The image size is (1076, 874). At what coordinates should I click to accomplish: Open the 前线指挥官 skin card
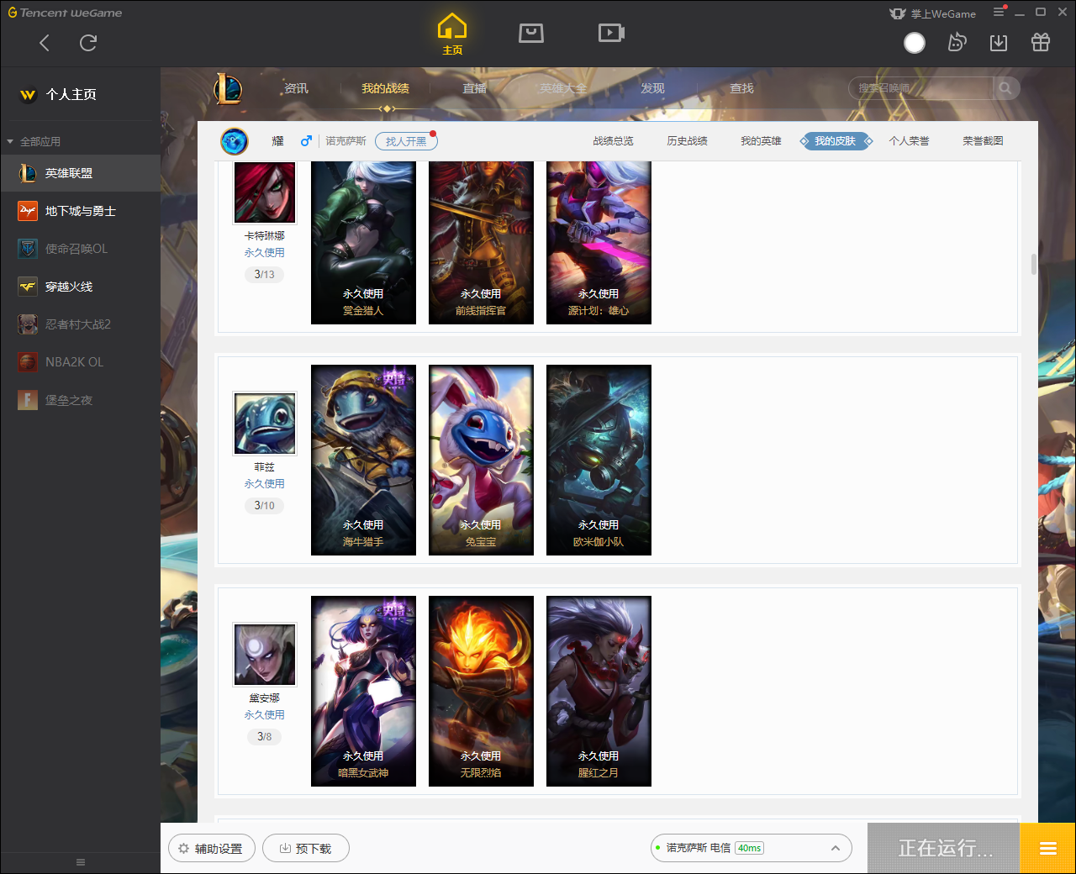(481, 243)
